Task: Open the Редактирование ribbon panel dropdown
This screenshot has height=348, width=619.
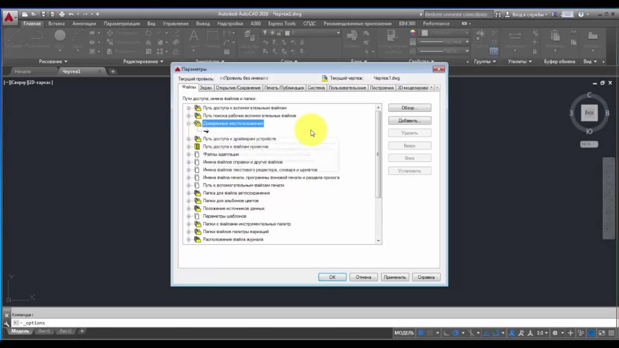Action: click(x=143, y=61)
